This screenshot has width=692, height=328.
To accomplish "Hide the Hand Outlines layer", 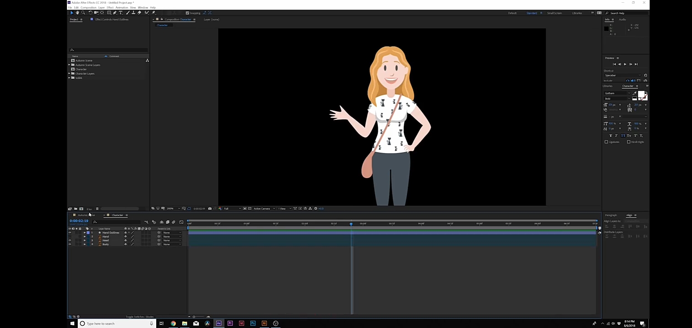I will coord(70,233).
